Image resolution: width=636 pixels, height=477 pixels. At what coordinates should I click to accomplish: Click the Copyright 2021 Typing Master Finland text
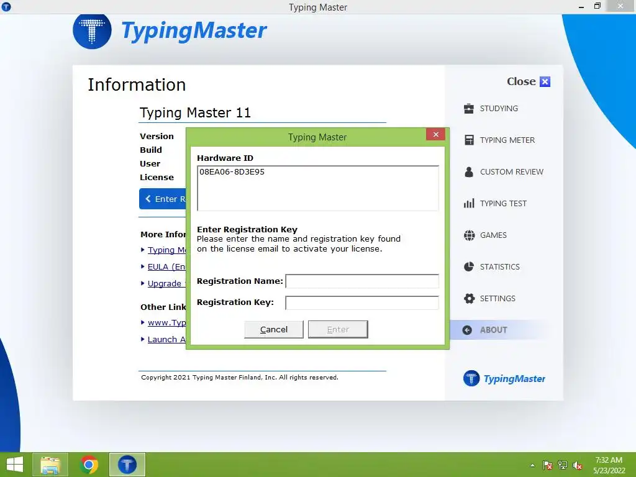[x=240, y=378]
